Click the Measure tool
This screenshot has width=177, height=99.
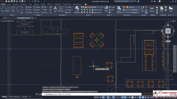(152, 9)
